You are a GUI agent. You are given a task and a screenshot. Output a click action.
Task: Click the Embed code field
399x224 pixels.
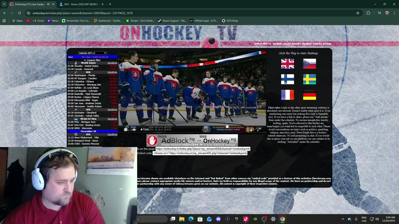click(200, 153)
